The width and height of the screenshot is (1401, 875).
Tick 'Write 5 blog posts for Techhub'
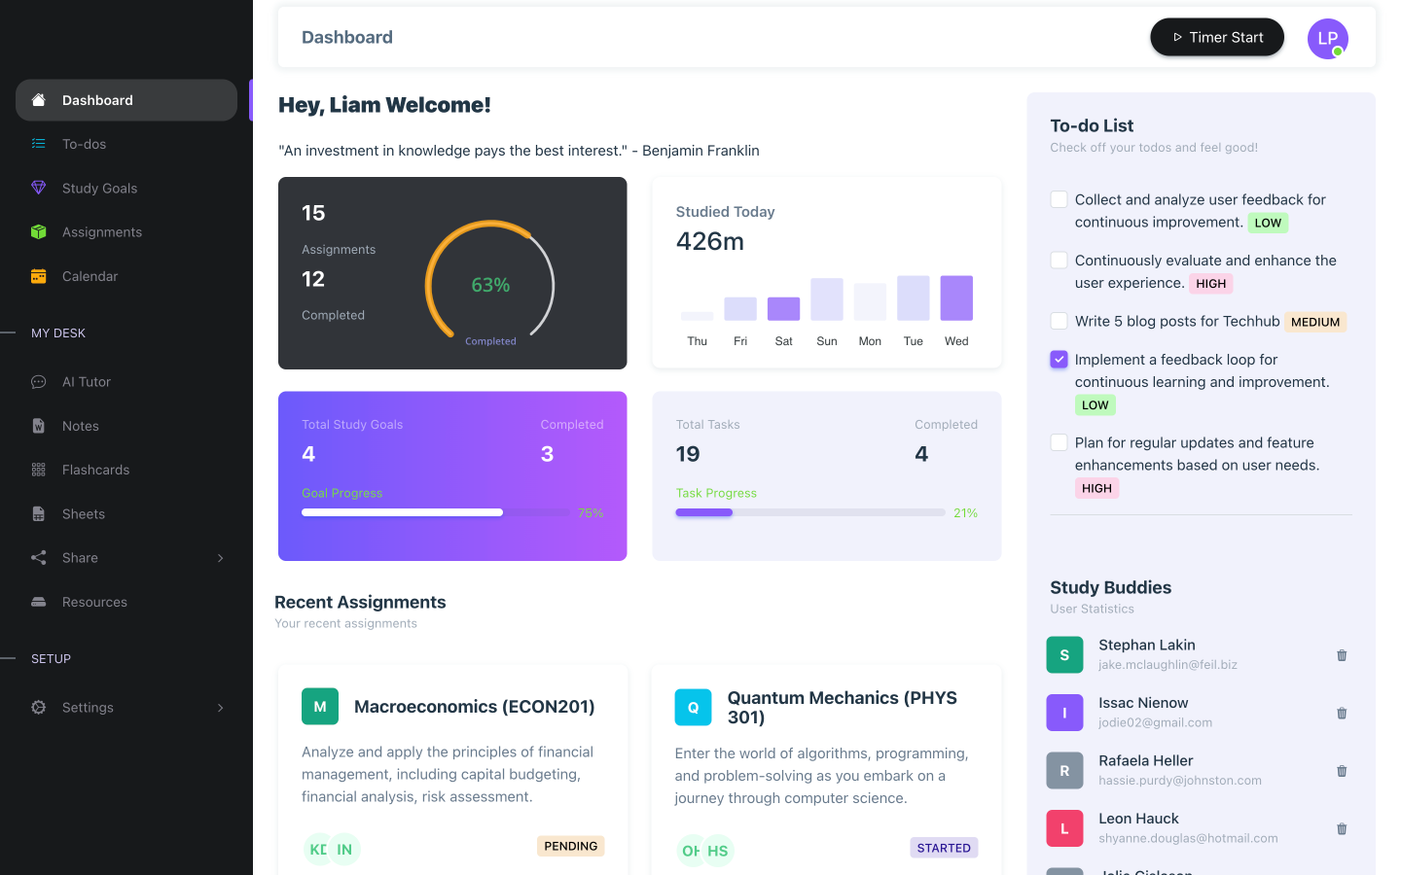[1059, 321]
